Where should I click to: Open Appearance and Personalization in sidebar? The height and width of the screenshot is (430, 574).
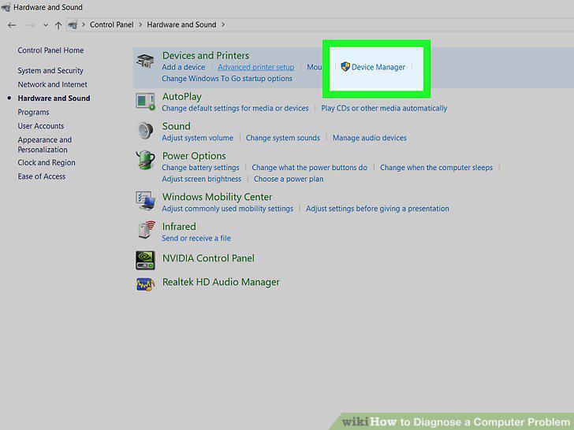pos(45,144)
